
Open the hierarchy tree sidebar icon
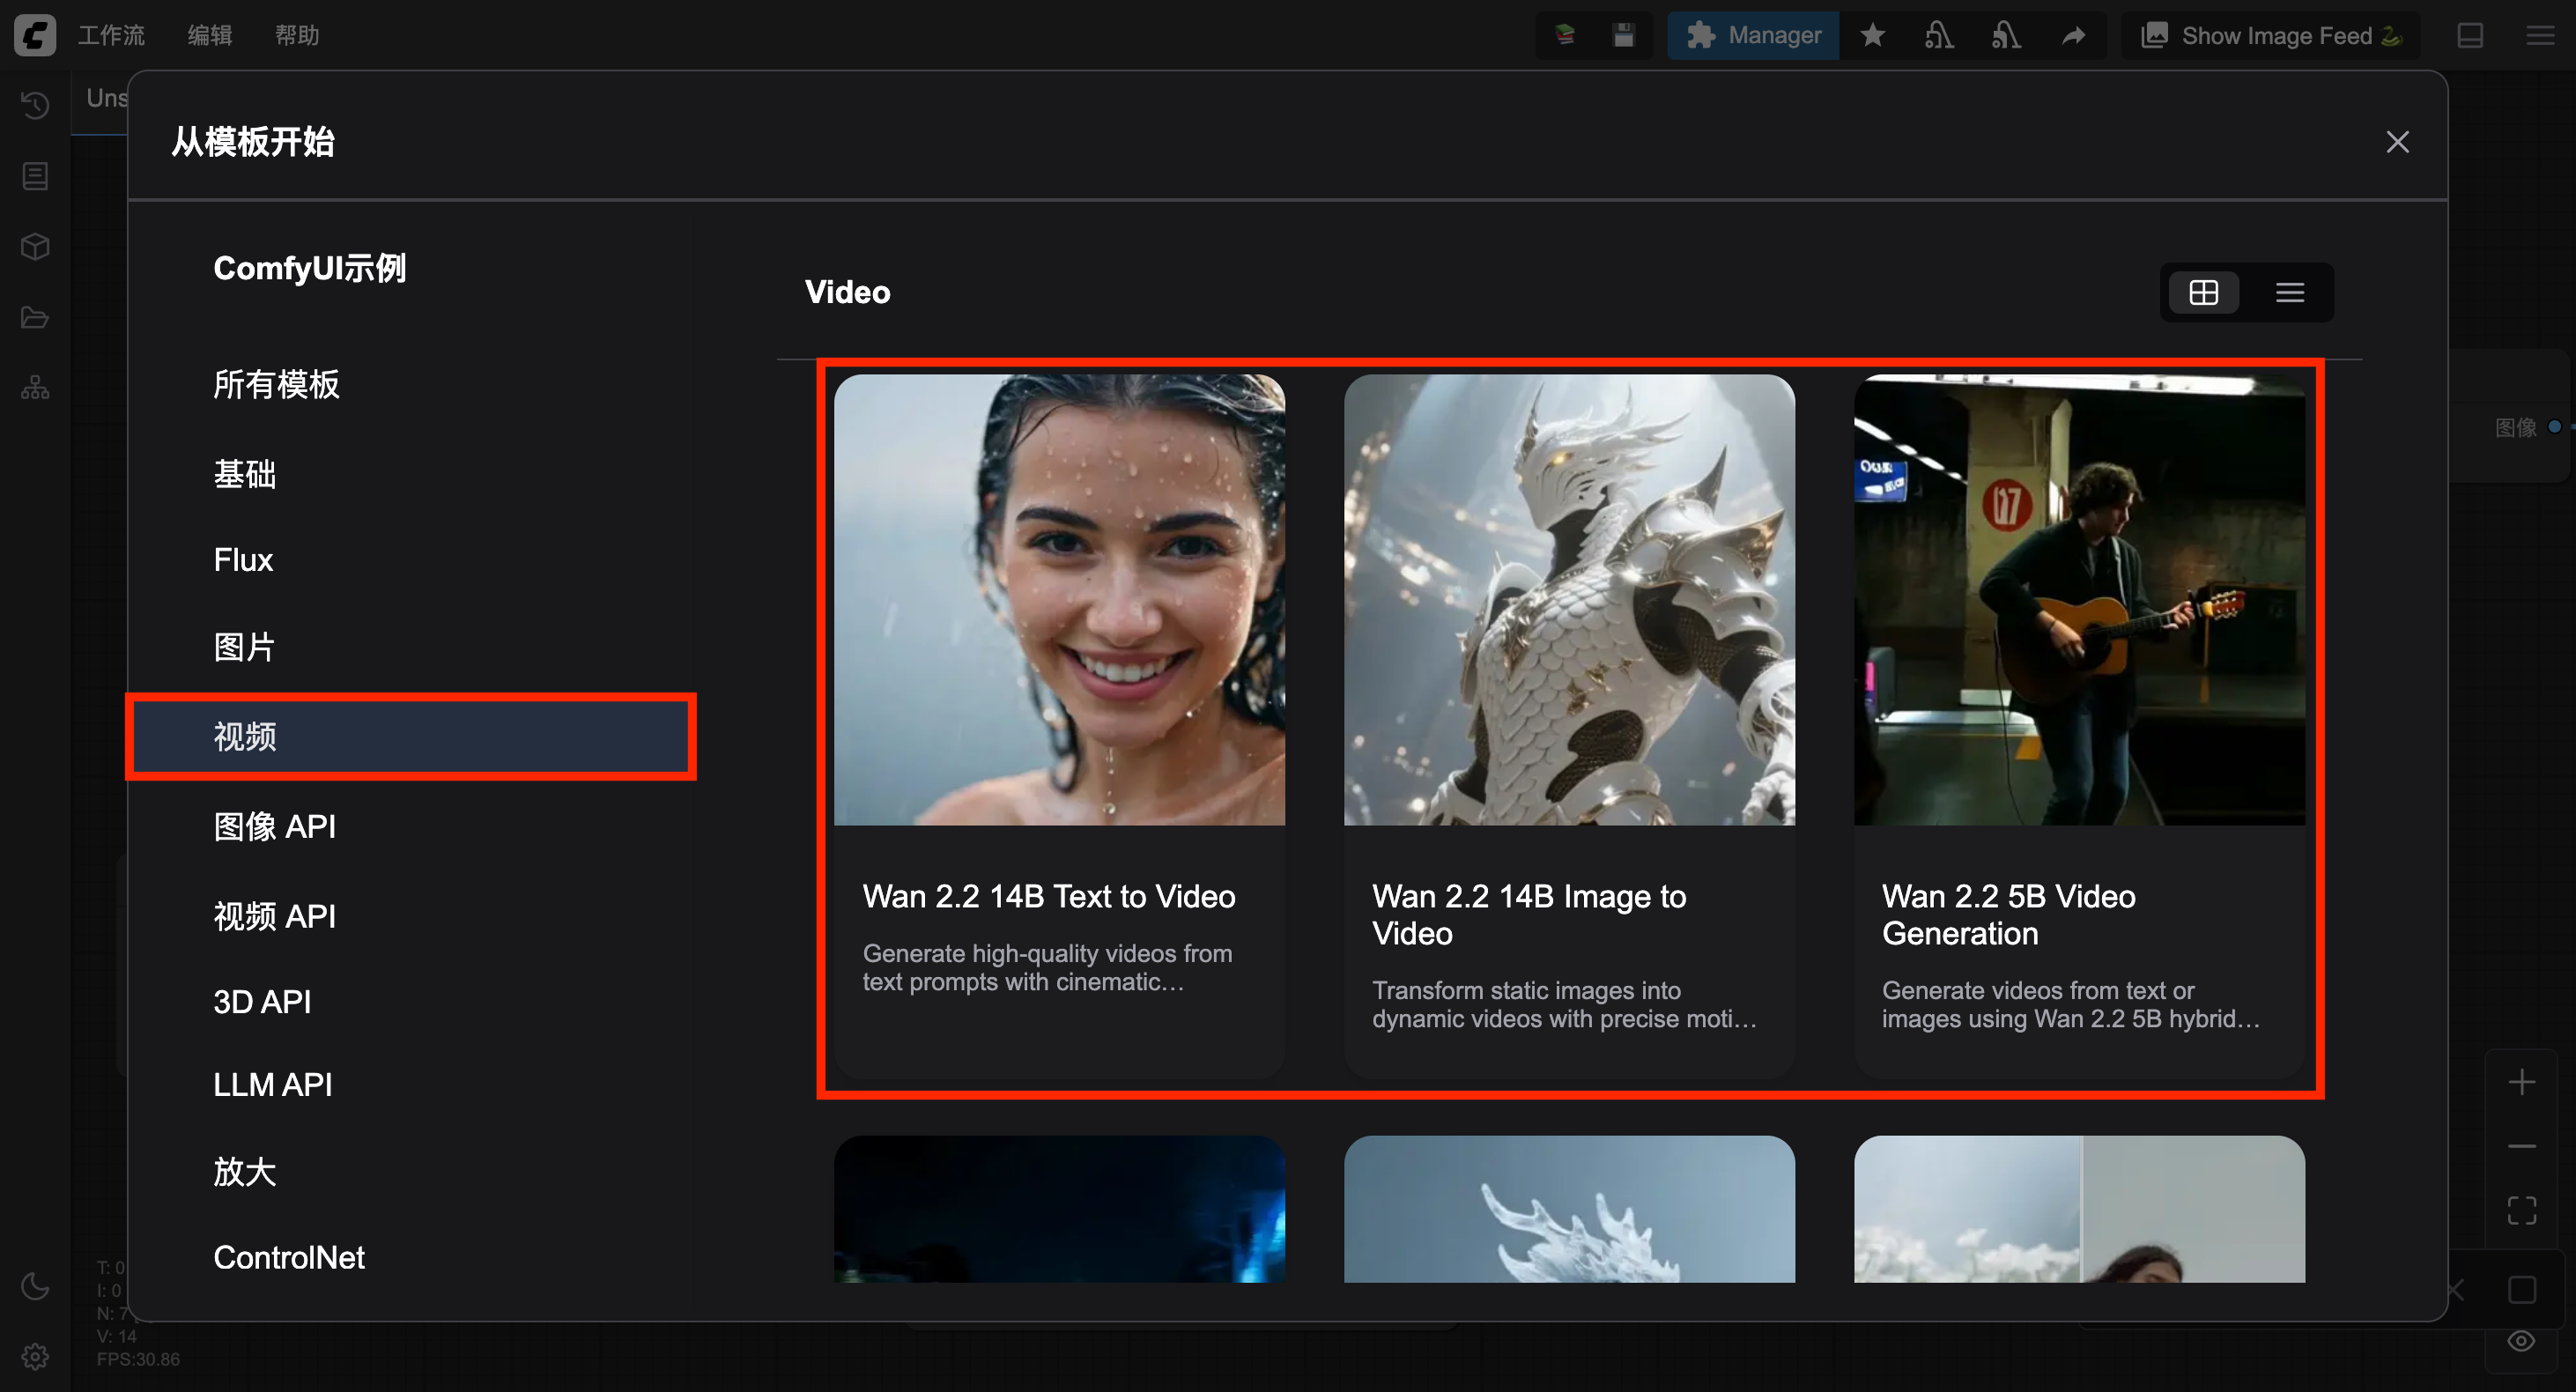coord(35,388)
